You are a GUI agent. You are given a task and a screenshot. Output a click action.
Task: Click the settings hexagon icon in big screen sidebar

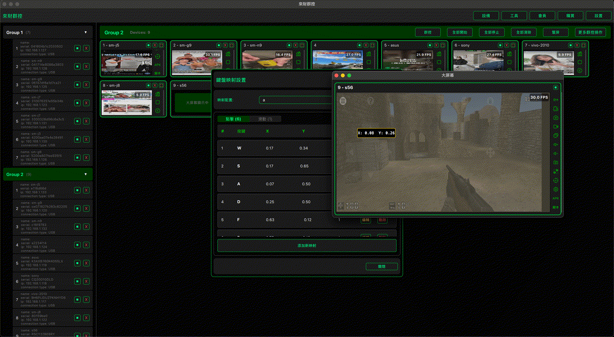(x=555, y=189)
